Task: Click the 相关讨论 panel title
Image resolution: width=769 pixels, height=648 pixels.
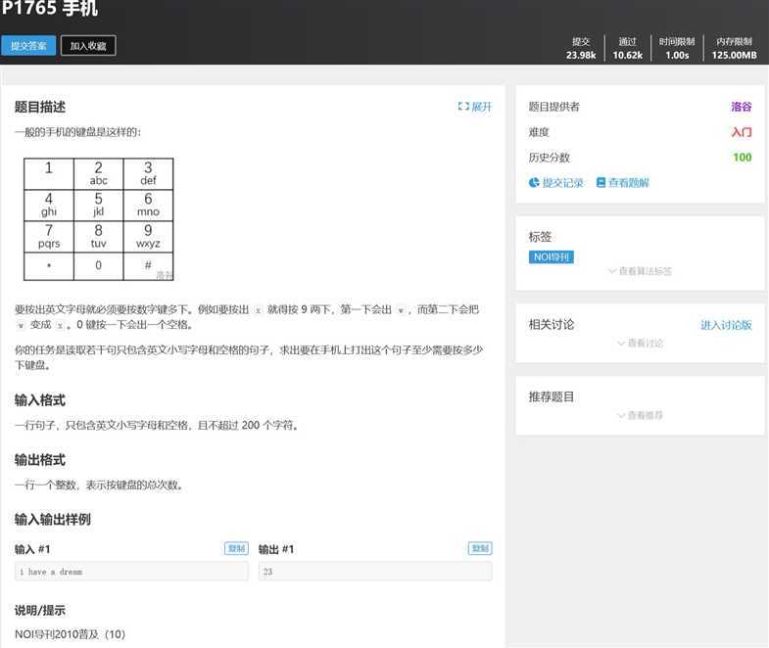Action: point(552,325)
